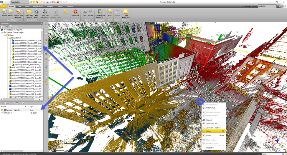Collapse the Registered folder node
Image resolution: width=287 pixels, height=155 pixels.
coord(8,38)
